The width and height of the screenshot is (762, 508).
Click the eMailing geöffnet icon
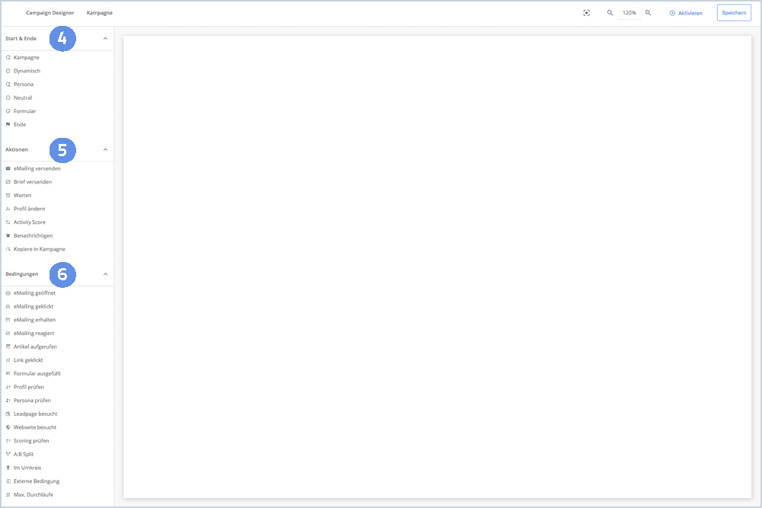(x=8, y=293)
